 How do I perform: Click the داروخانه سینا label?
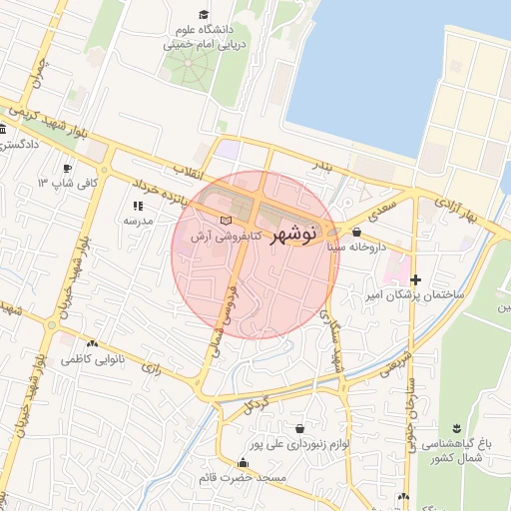point(356,247)
